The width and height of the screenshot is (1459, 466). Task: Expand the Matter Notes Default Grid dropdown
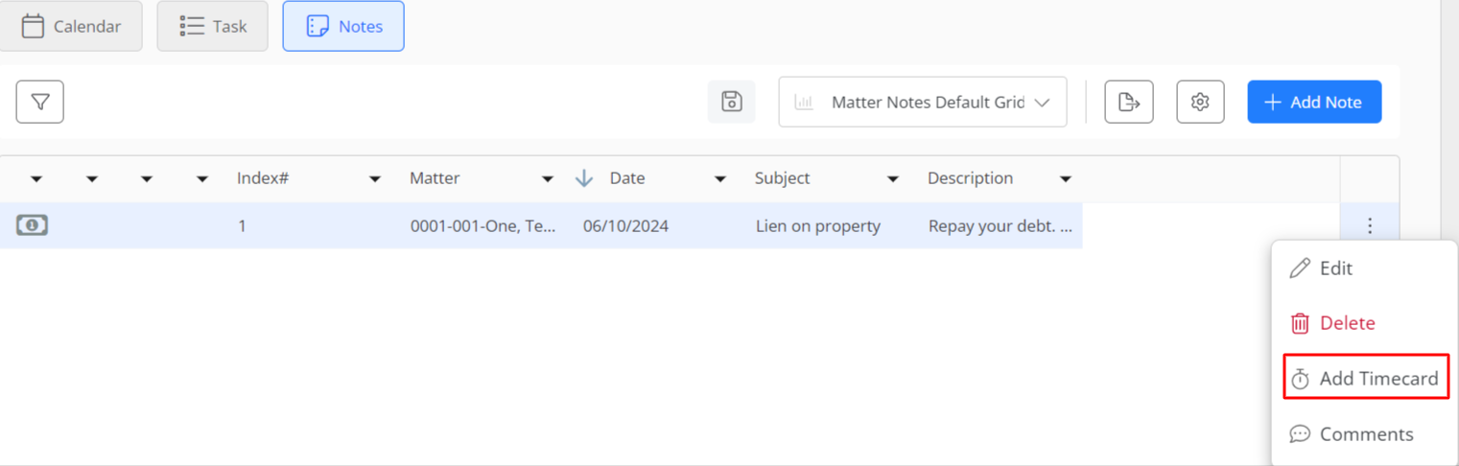tap(923, 102)
